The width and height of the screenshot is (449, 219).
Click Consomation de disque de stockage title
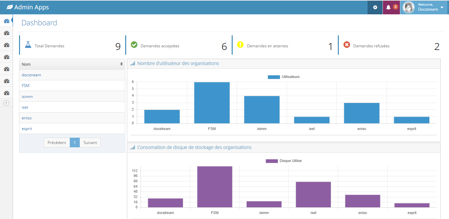(195, 147)
